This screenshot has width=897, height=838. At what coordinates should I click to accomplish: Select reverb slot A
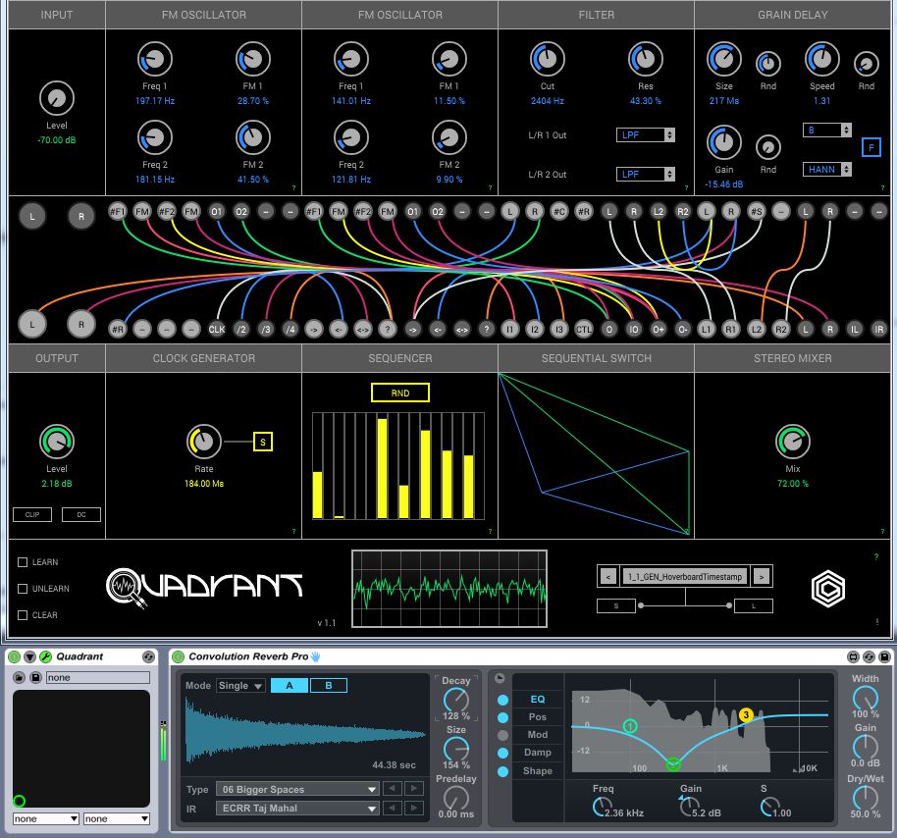(290, 685)
